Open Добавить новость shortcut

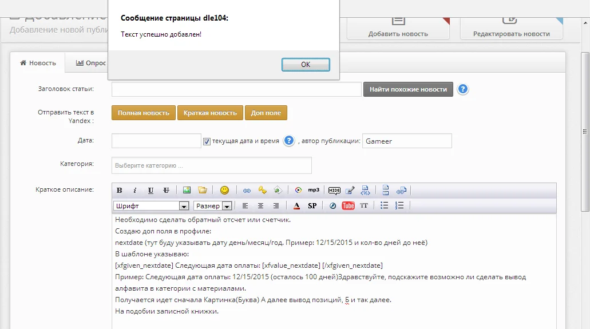[398, 29]
